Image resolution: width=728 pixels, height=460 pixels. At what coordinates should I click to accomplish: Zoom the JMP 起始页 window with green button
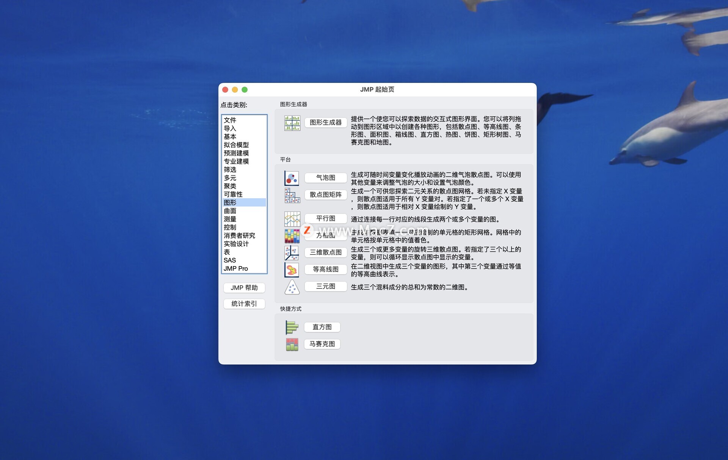(x=245, y=90)
